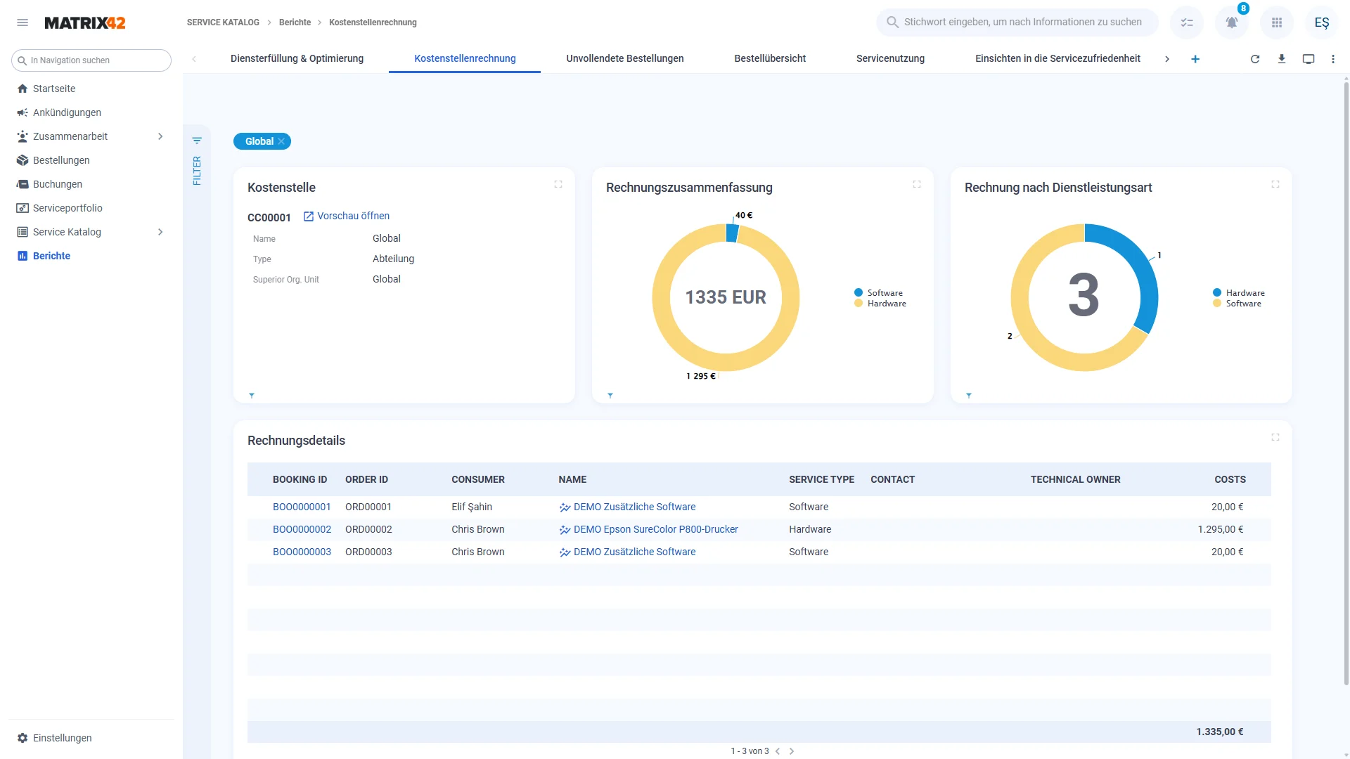Click Vorschau öffnen link

click(347, 216)
